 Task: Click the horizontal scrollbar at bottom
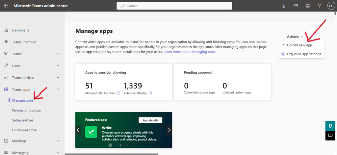(112, 154)
